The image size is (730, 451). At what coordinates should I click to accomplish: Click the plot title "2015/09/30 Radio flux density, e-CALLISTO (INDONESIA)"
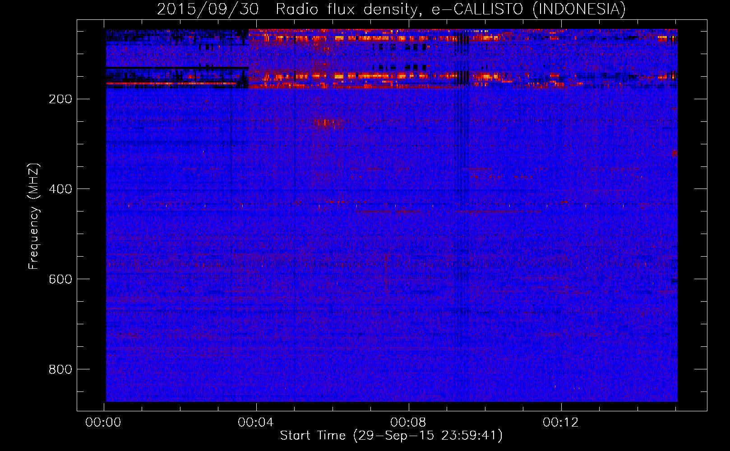pos(391,9)
